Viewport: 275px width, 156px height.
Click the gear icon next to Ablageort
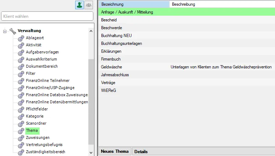pyautogui.click(x=21, y=38)
